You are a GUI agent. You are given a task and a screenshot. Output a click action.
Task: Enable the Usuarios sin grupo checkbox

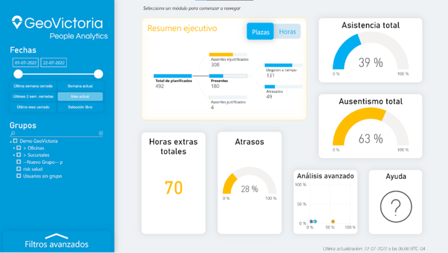(19, 176)
